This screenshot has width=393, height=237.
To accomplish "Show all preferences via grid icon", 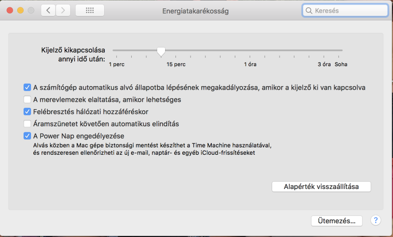I will pos(90,10).
